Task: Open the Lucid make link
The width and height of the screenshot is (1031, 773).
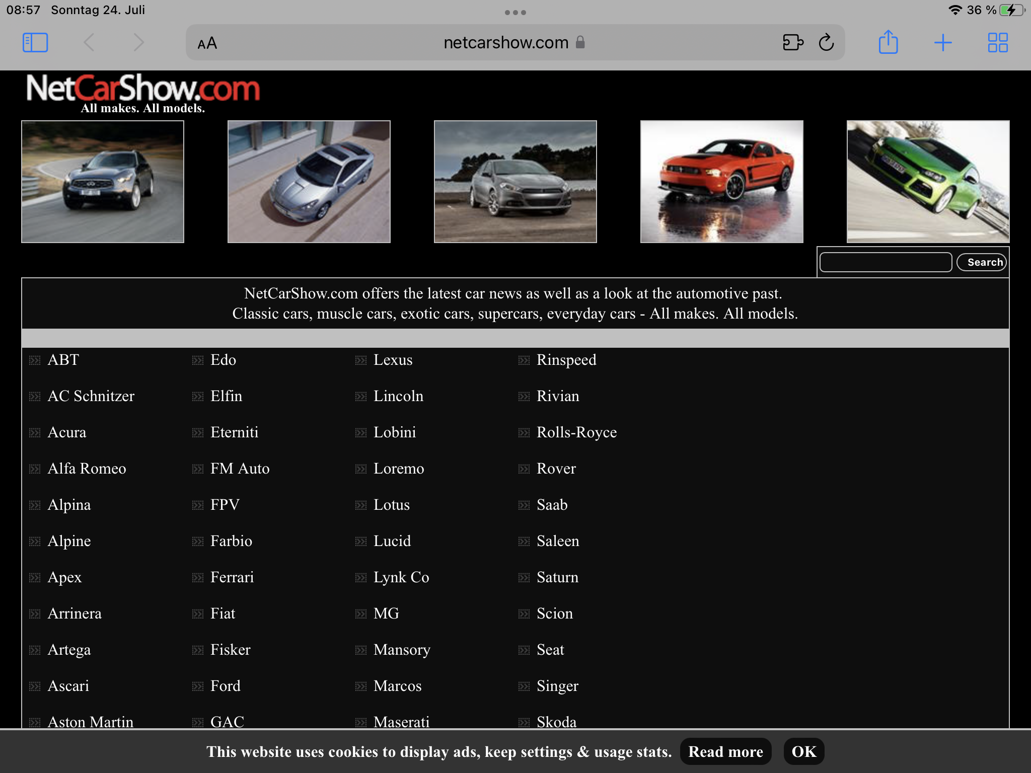Action: (x=392, y=541)
